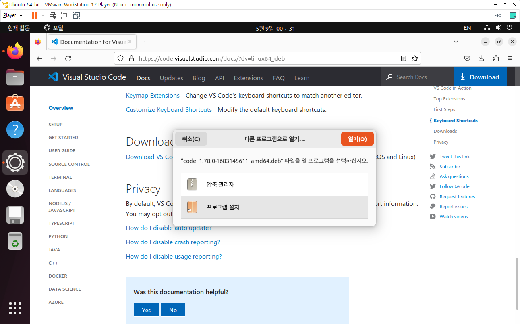Go back with the browser back arrow

pyautogui.click(x=39, y=58)
